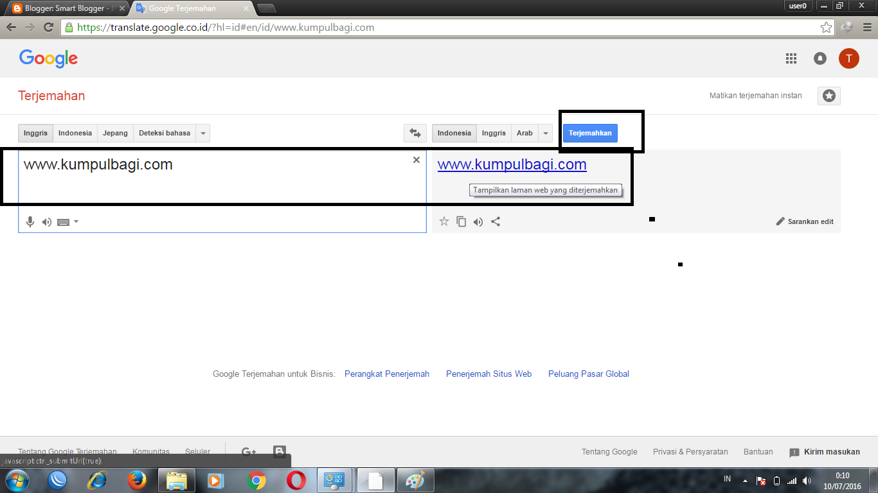The height and width of the screenshot is (493, 878).
Task: Click the IN language indicator in tray
Action: coord(727,479)
